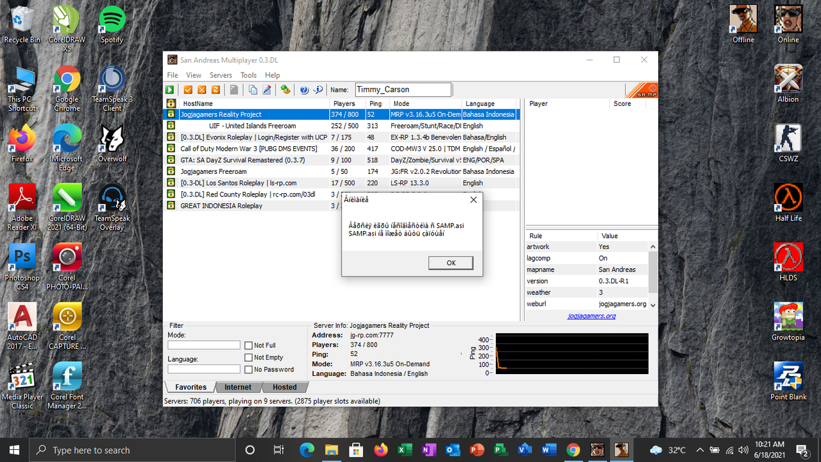The width and height of the screenshot is (821, 462).
Task: Click the lock icon beside UIF United Islands Freeroam
Action: click(x=171, y=126)
